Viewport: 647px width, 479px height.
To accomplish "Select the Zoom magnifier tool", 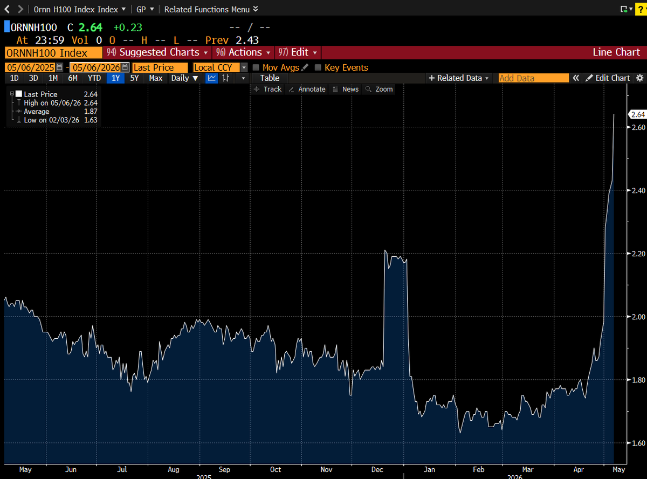I will pyautogui.click(x=379, y=89).
